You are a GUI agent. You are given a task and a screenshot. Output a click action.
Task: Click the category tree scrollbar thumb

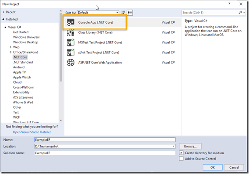point(61,47)
